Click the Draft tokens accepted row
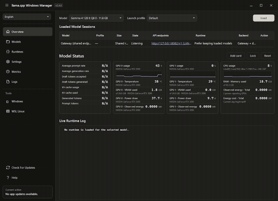This screenshot has width=278, height=201. point(85,76)
